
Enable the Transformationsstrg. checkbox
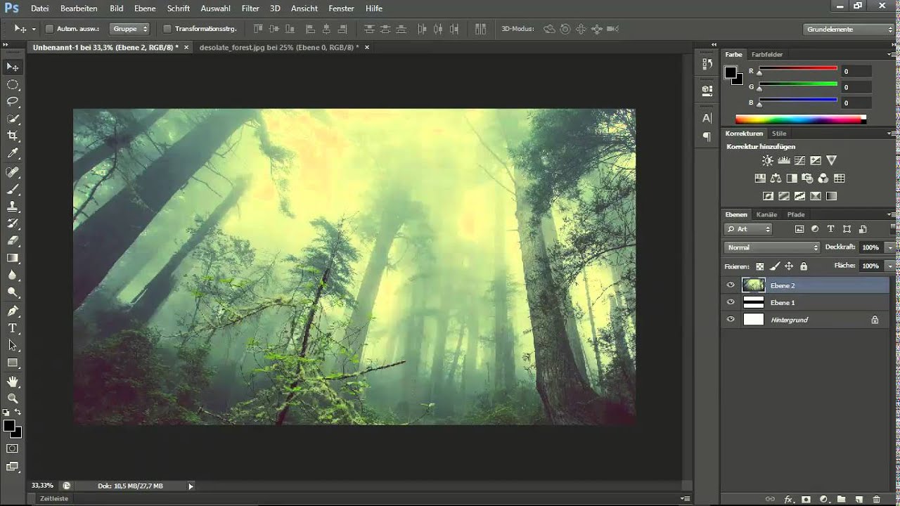pyautogui.click(x=167, y=29)
